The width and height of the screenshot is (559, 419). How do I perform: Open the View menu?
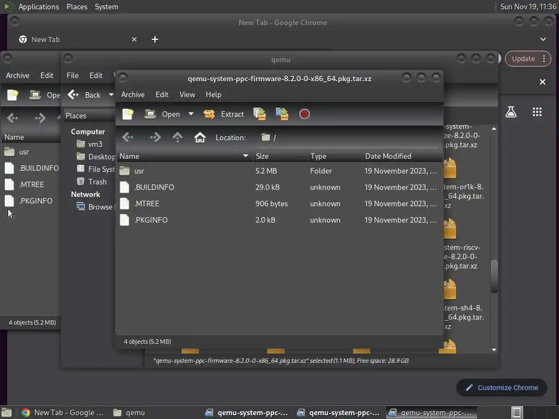[187, 94]
